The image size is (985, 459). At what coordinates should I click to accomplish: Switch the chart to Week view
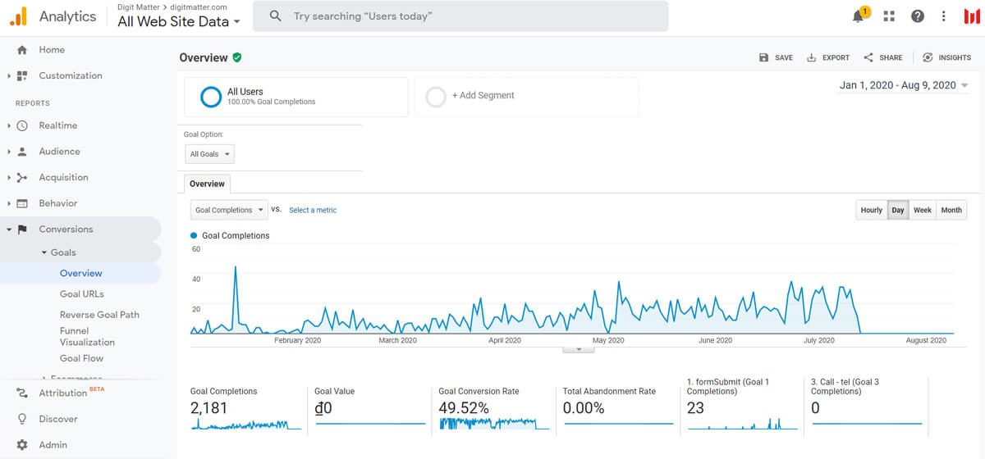click(x=923, y=210)
